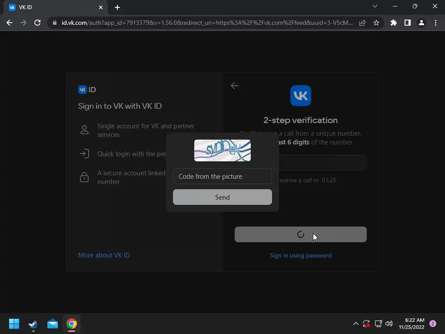Click the captcha image
This screenshot has width=445, height=334.
[x=222, y=150]
